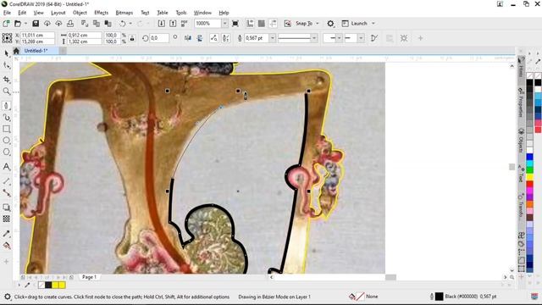The height and width of the screenshot is (305, 542).
Task: Click the Page 1 tab
Action: click(x=90, y=277)
